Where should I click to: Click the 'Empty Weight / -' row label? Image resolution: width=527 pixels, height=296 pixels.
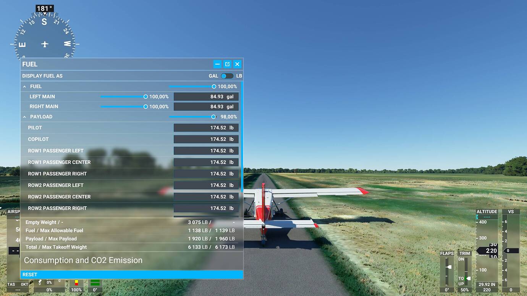tap(44, 222)
